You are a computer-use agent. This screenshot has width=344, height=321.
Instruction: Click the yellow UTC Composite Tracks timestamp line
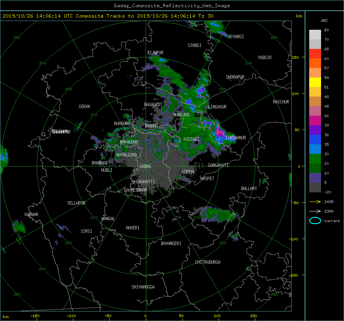[108, 16]
